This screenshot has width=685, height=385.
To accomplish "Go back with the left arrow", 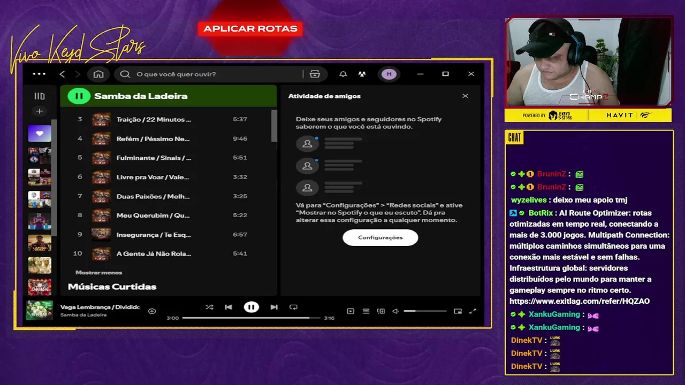I will (x=62, y=74).
